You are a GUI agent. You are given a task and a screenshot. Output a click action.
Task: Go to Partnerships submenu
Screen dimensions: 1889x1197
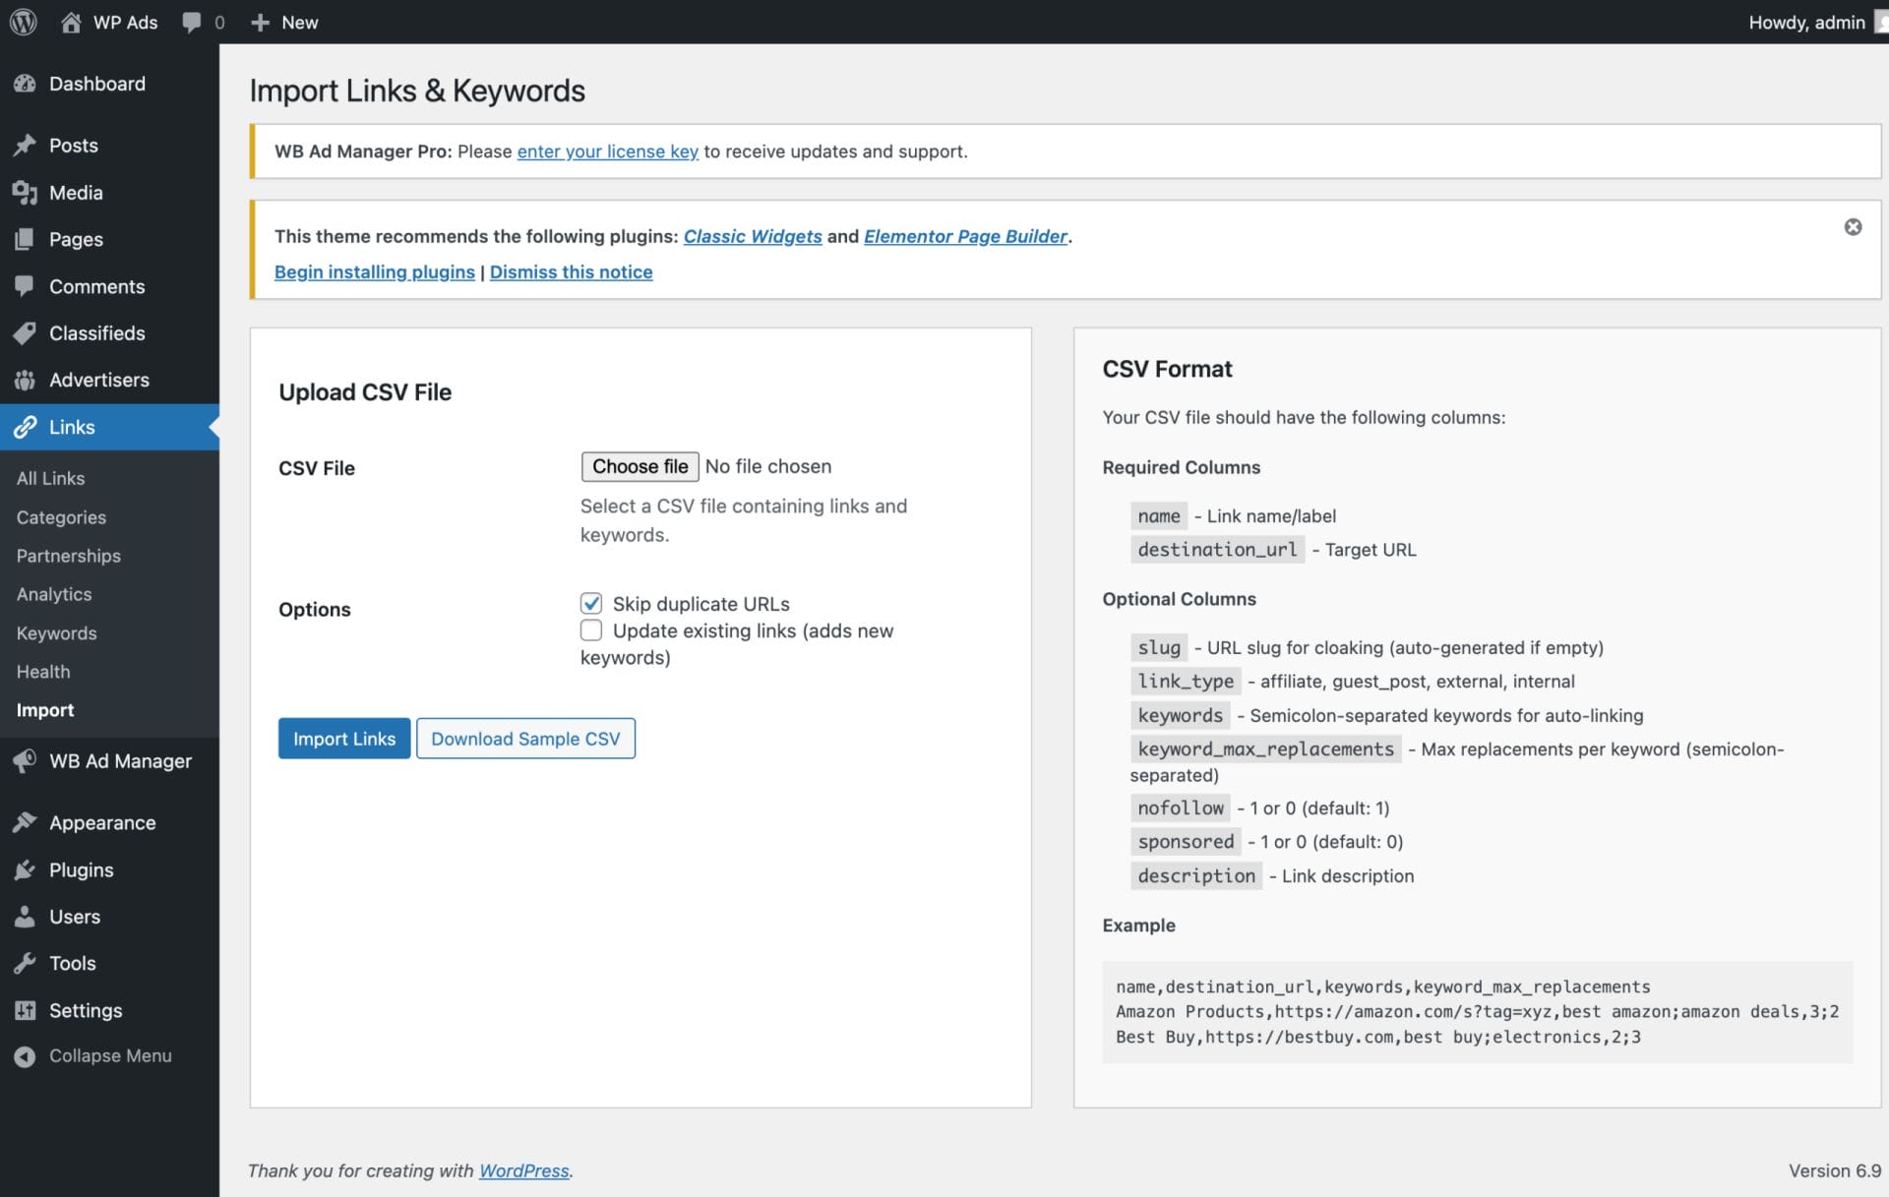pyautogui.click(x=69, y=556)
